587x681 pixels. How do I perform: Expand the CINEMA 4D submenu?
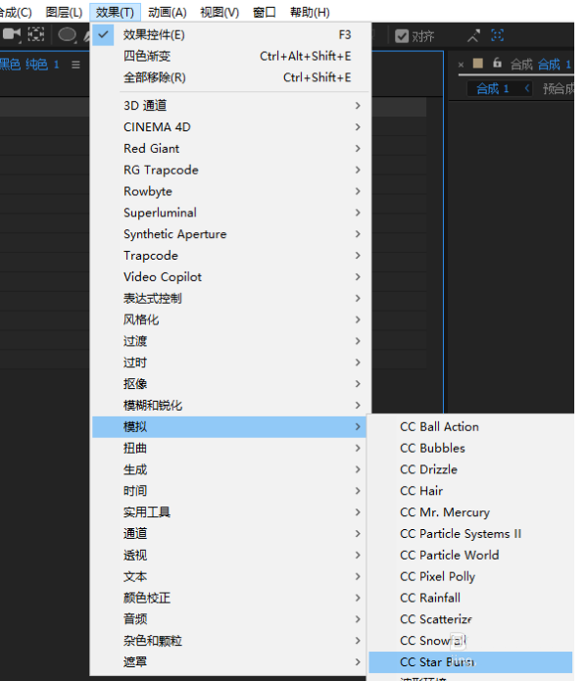coord(230,126)
